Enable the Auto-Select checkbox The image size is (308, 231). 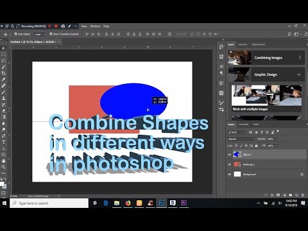pos(15,34)
